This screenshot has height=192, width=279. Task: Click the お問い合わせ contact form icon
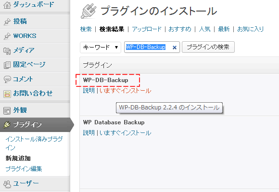pos(7,94)
